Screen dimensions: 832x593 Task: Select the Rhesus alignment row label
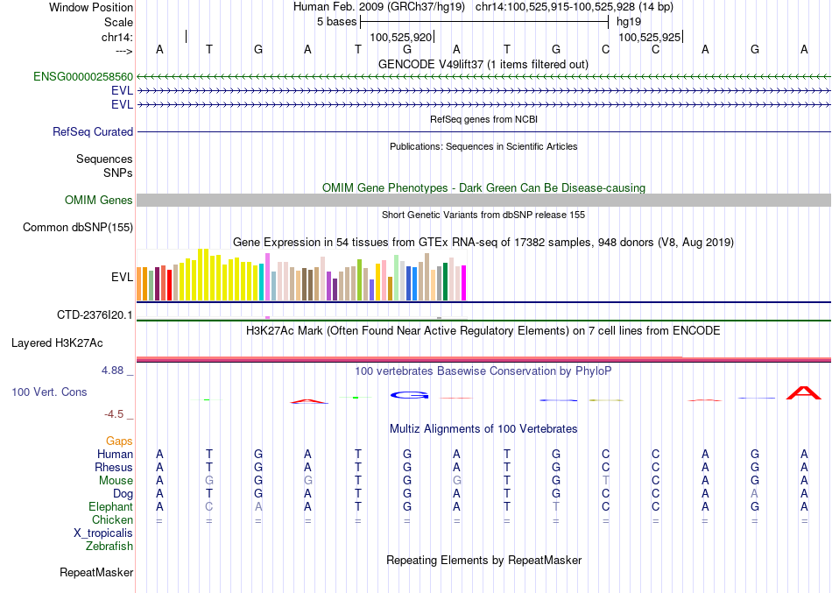[114, 467]
